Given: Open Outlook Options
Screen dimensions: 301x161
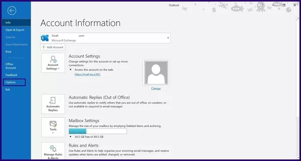Looking at the screenshot, I should point(14,82).
